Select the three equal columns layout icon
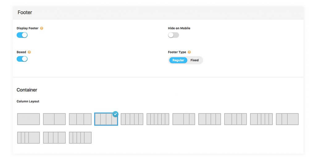The width and height of the screenshot is (316, 160). 80,119
